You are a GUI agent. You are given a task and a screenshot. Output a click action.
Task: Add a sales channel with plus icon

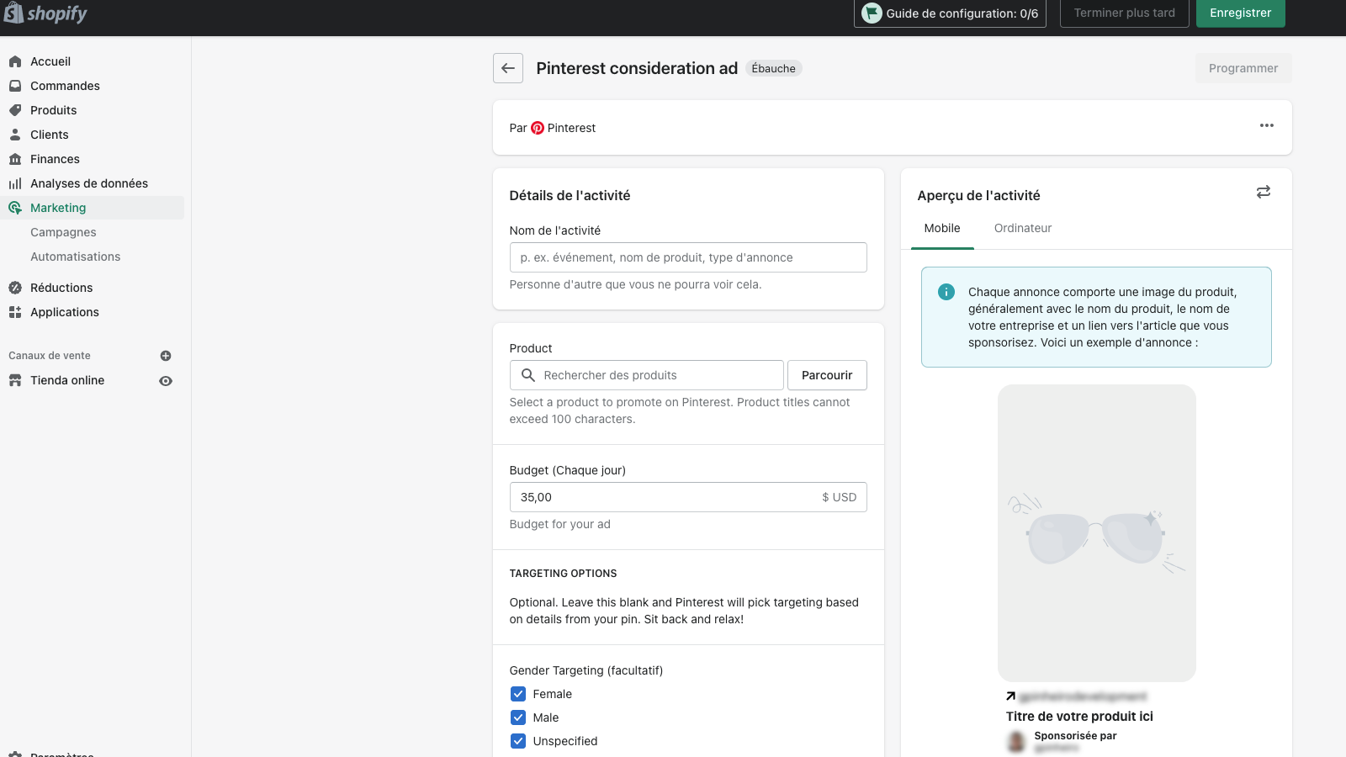tap(166, 356)
